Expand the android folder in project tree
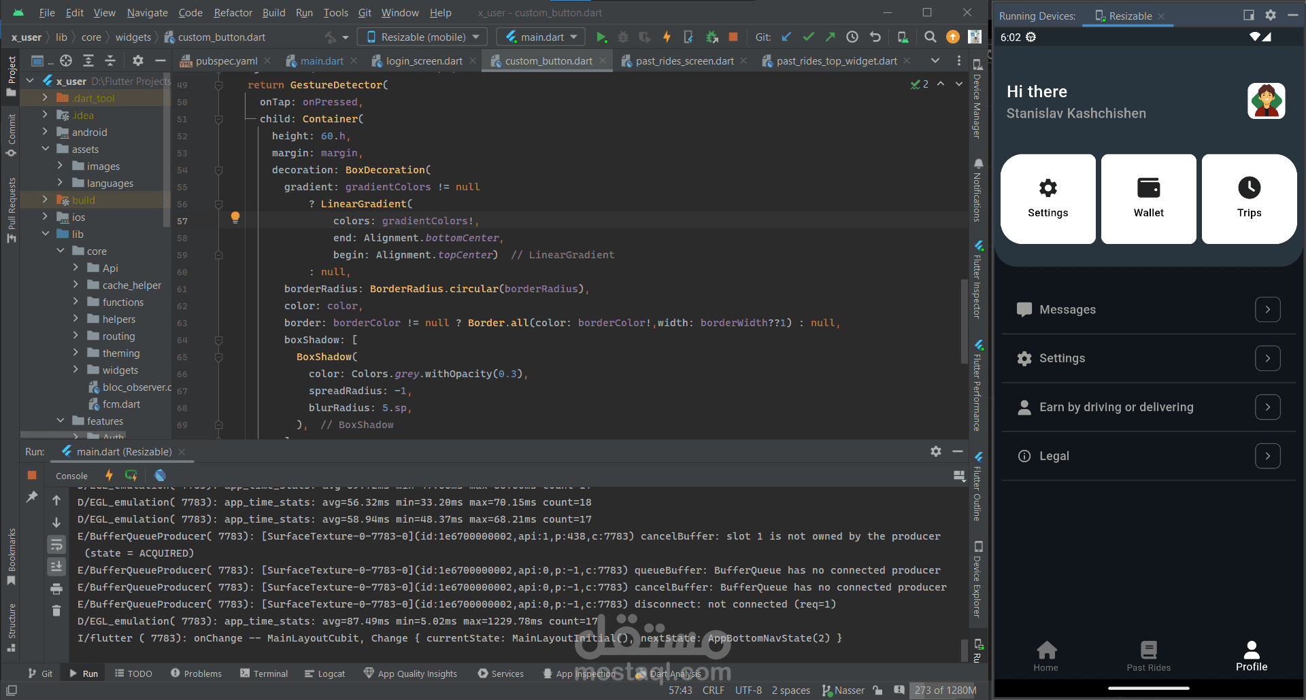 pos(46,133)
